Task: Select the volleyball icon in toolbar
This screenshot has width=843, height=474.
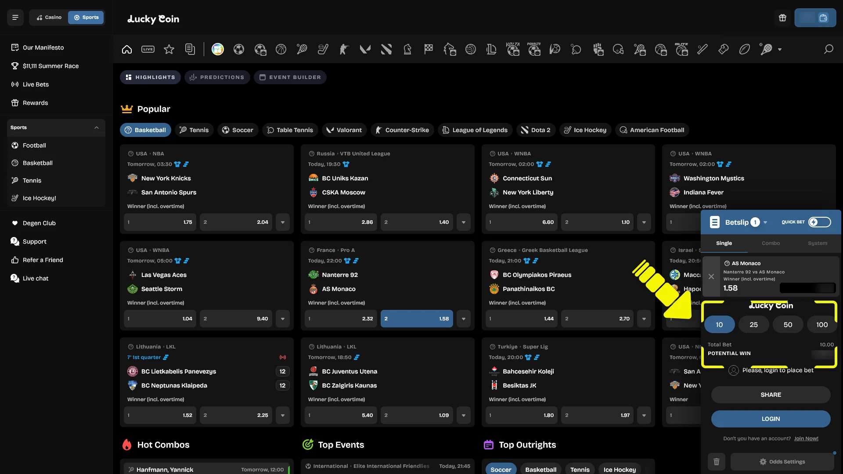Action: [471, 49]
